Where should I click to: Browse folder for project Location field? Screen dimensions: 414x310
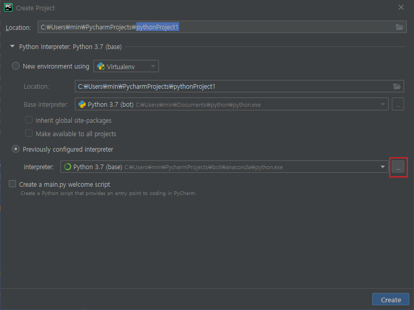399,27
